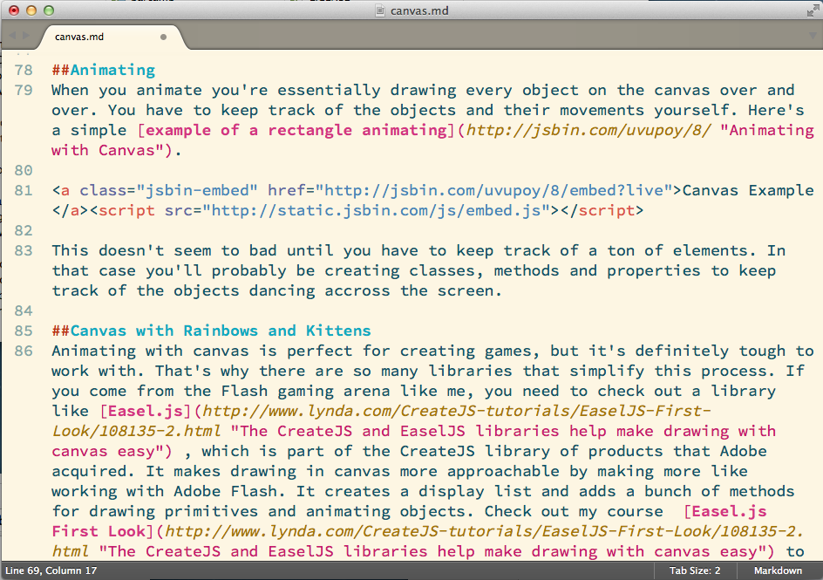Image resolution: width=823 pixels, height=580 pixels.
Task: Minimize the window with the yellow button
Action: (x=31, y=10)
